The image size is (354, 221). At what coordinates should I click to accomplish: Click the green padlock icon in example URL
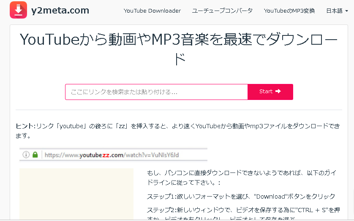(x=35, y=155)
